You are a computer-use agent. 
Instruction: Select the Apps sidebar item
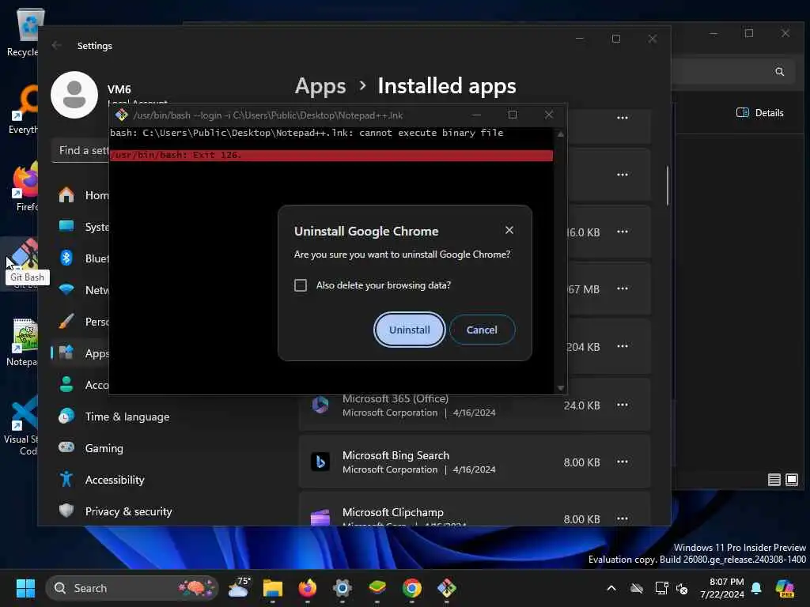tap(81, 353)
